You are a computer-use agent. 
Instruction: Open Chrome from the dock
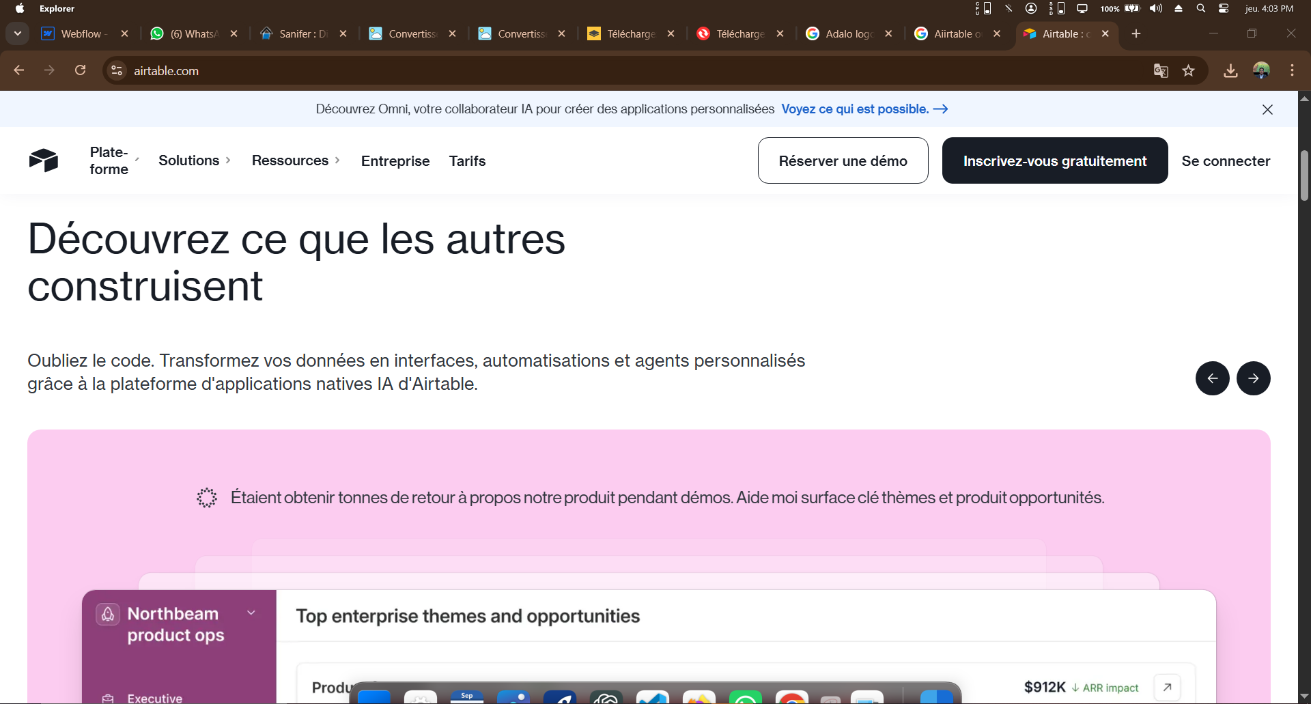[x=792, y=698]
